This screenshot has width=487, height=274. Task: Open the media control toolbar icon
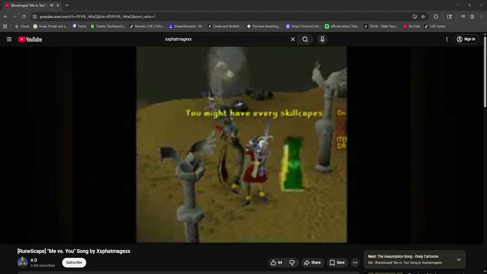[463, 17]
